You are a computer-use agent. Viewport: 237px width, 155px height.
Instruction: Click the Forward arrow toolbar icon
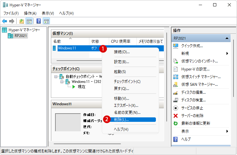12,21
